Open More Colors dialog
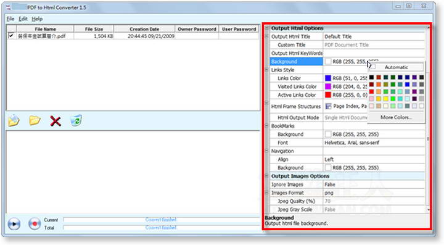444x245 pixels. (396, 117)
